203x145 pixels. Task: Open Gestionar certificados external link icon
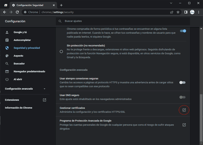(x=184, y=110)
